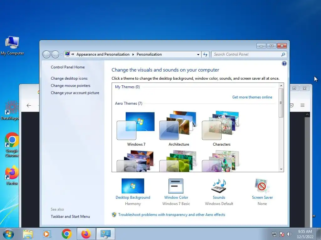
Task: Open the Desktop Background icon
Action: pos(133,186)
